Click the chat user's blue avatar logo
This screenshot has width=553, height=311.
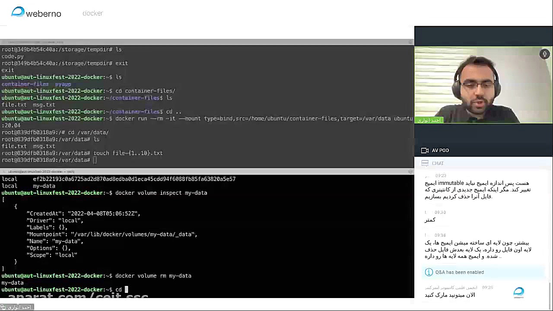518,292
